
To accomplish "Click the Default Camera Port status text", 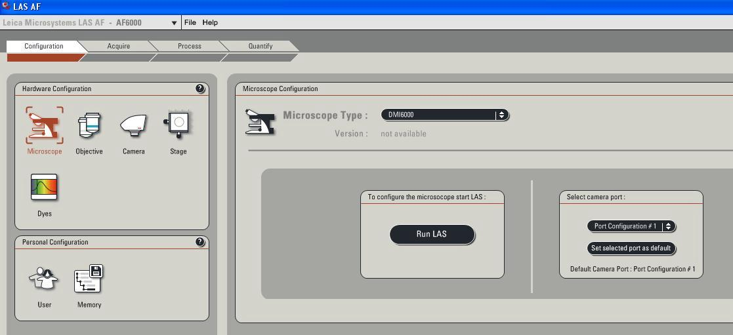I will pyautogui.click(x=633, y=269).
